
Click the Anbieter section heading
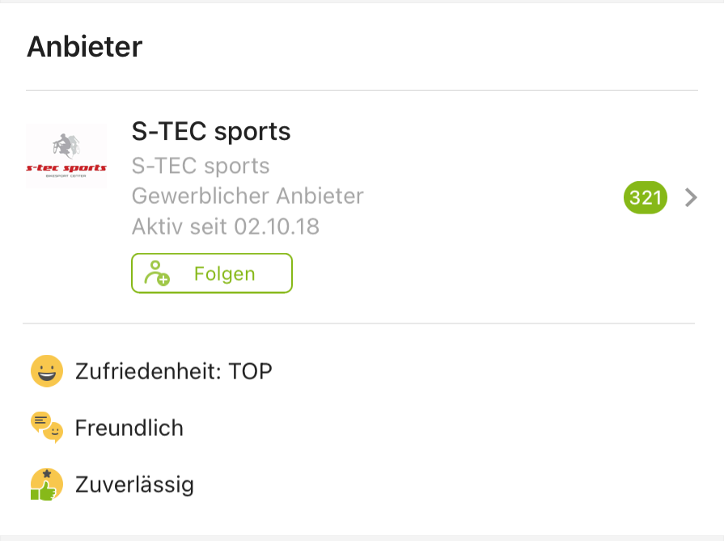click(84, 47)
